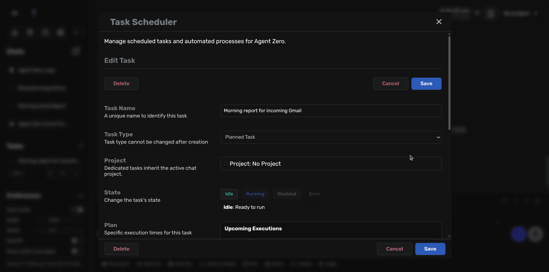Expand the Task Type dropdown arrow
Viewport: 549px width, 272px height.
438,137
